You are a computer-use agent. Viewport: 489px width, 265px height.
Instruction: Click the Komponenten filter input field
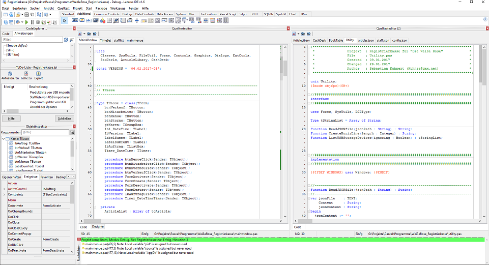[45, 132]
